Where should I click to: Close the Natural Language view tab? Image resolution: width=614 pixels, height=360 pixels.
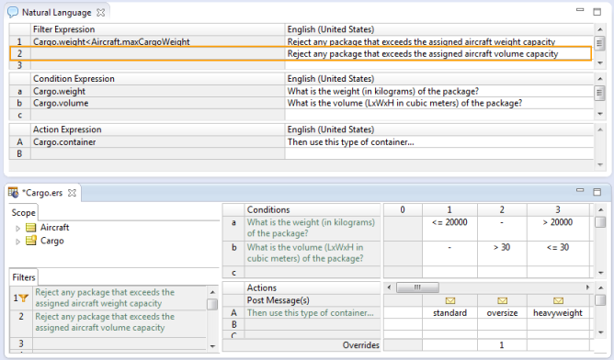coord(100,13)
